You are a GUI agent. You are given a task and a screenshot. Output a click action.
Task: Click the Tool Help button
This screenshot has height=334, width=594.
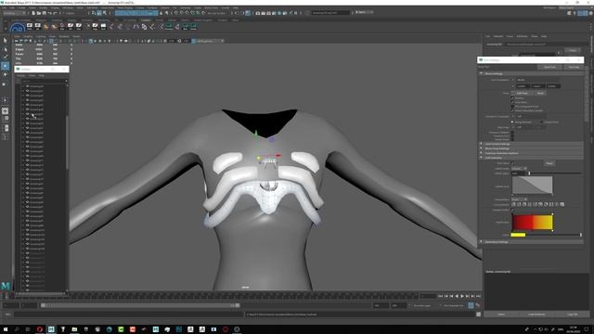[574, 67]
